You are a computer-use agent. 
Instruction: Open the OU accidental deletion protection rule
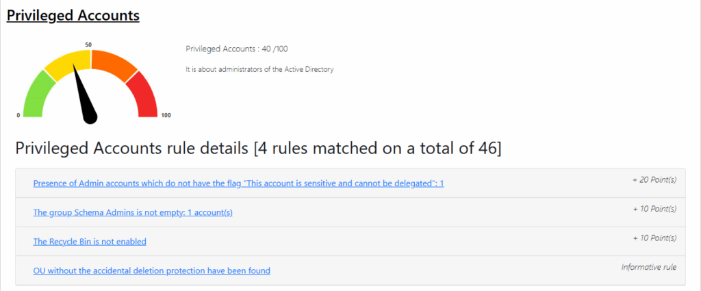(x=151, y=270)
